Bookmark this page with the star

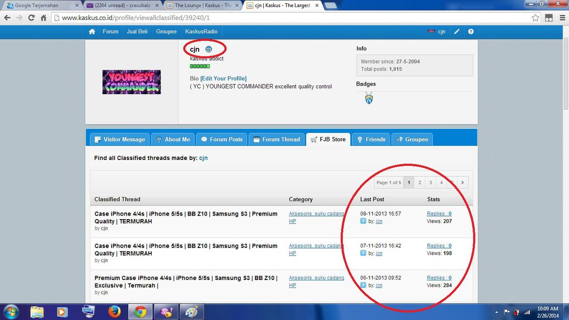536,18
